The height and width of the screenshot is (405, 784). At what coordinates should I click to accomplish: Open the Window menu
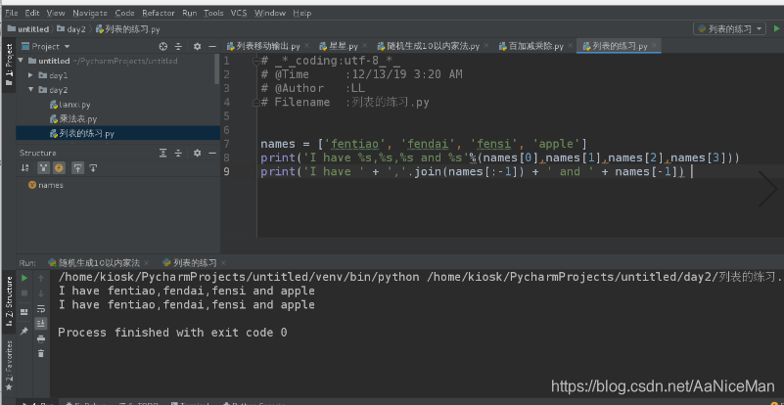tap(270, 13)
